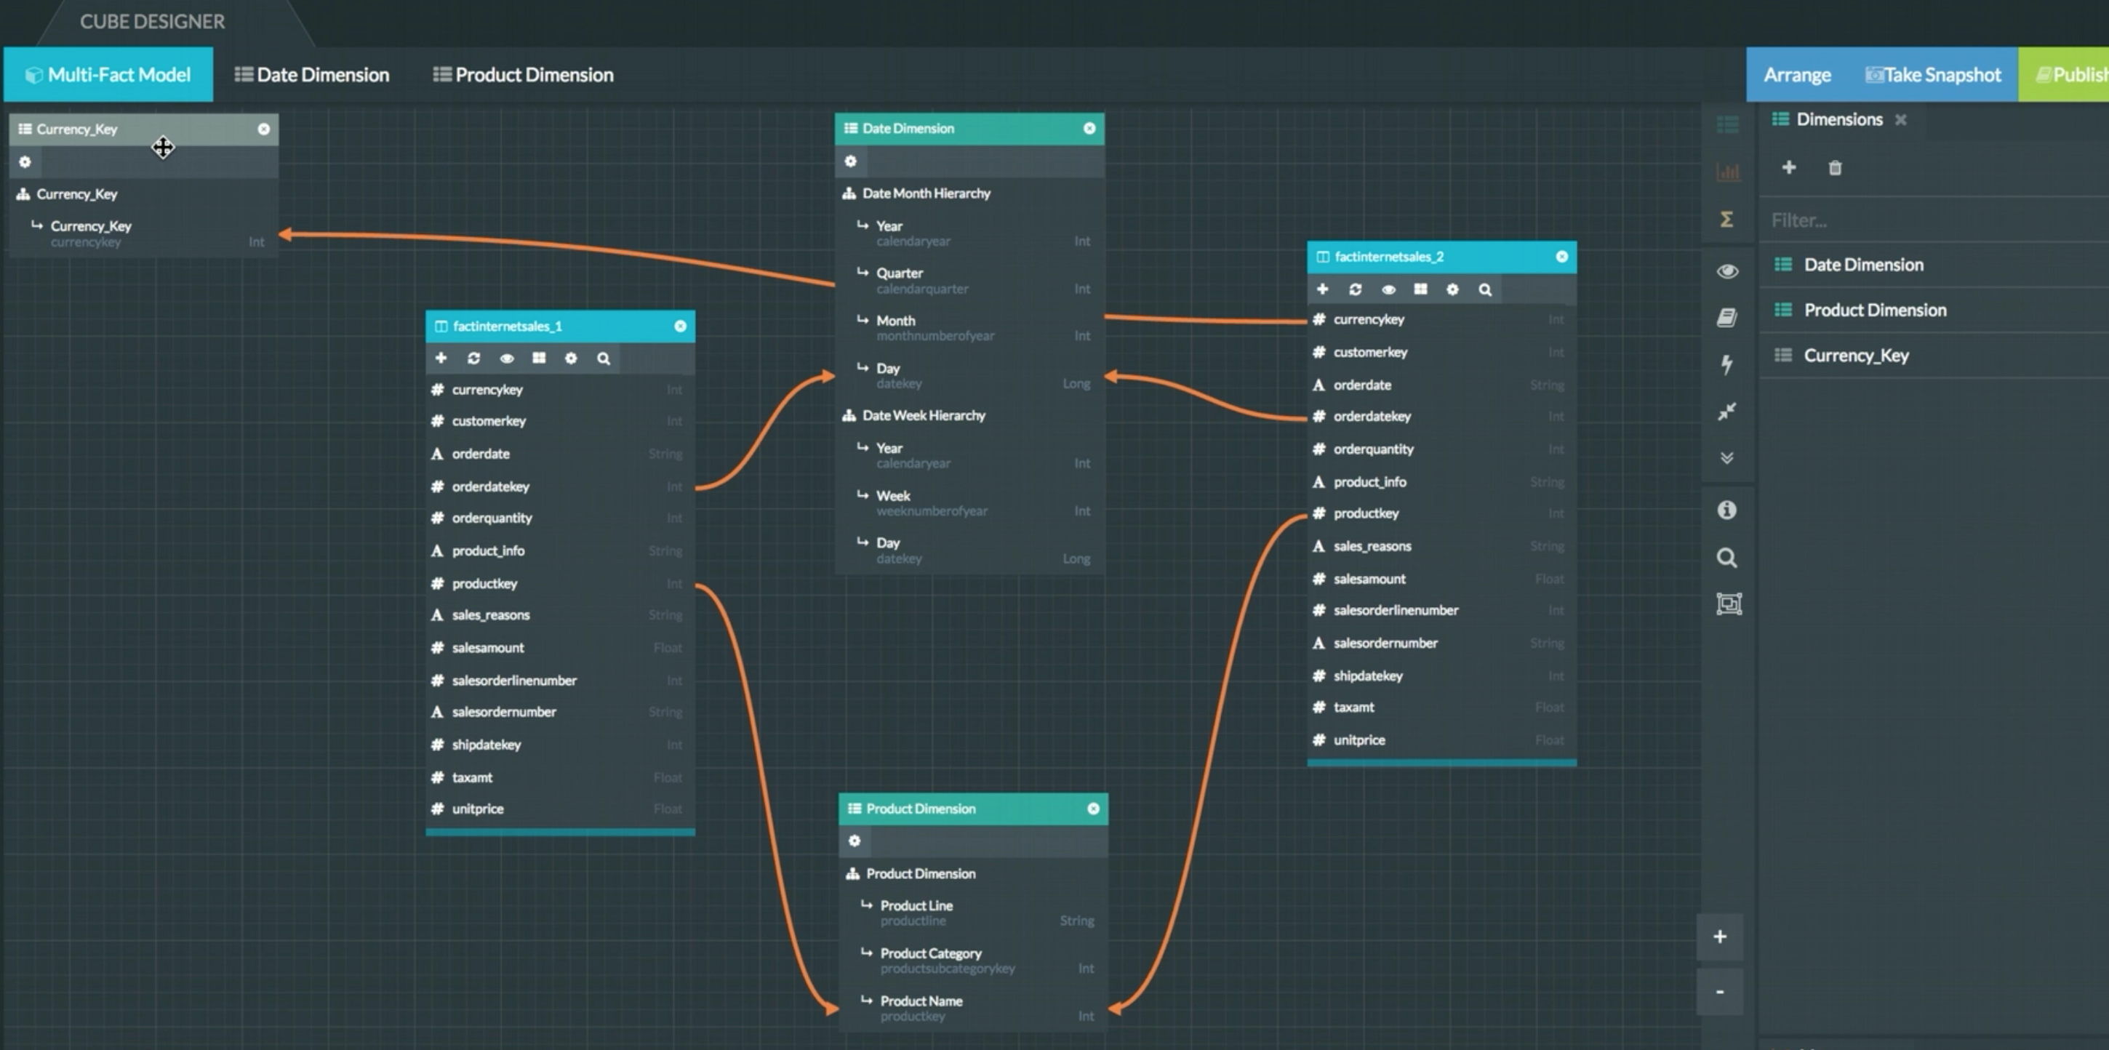The image size is (2109, 1050).
Task: Select salesamount column in factinternetsales_1
Action: point(560,647)
